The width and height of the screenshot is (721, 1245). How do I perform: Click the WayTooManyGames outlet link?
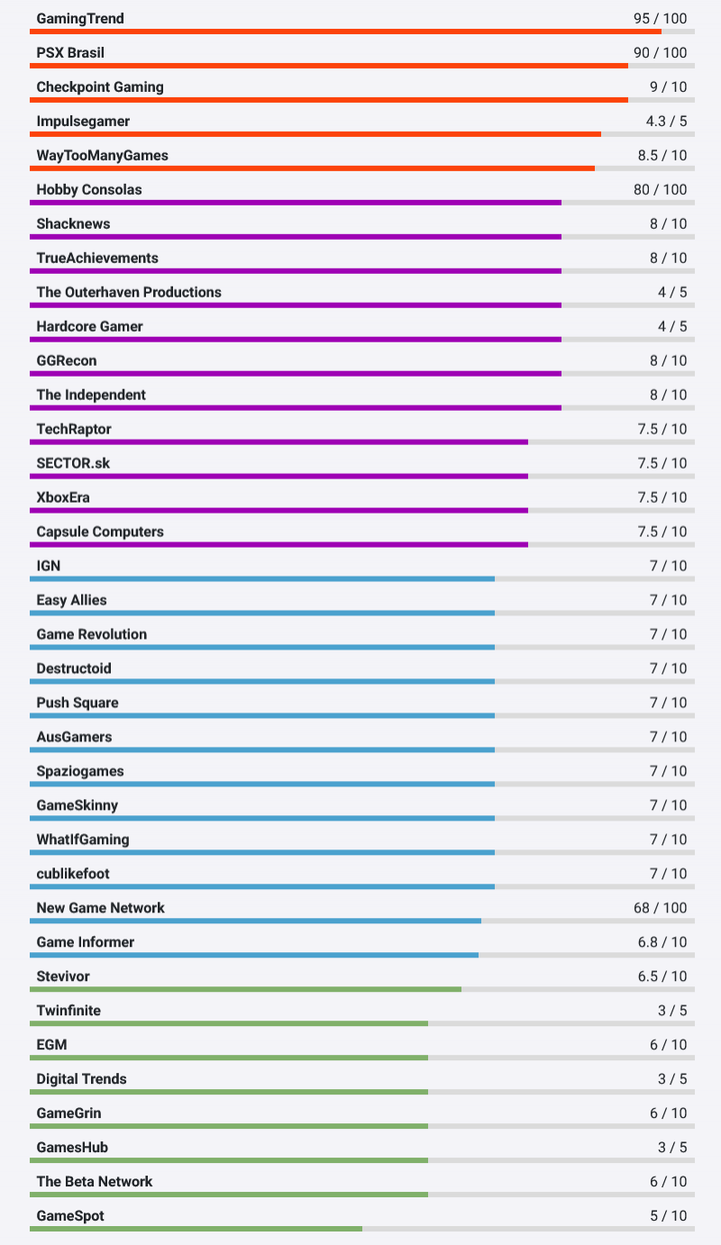(102, 156)
